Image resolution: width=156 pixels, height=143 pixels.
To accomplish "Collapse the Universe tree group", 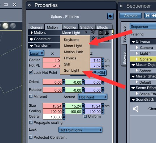I will point(133,42).
